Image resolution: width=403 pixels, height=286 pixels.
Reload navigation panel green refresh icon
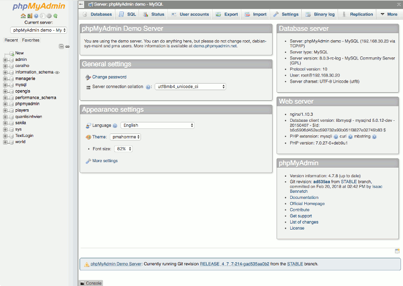click(55, 16)
